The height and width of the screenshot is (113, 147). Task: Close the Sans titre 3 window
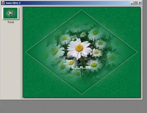click(140, 3)
